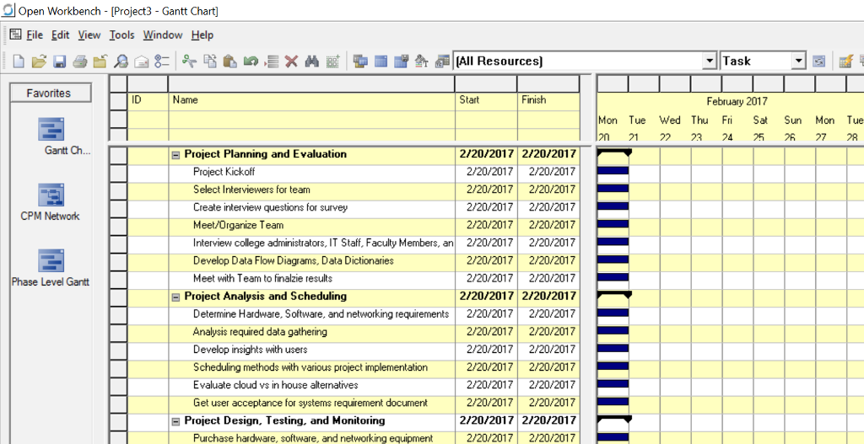Click the autoschedule icon with pencil

pos(845,61)
